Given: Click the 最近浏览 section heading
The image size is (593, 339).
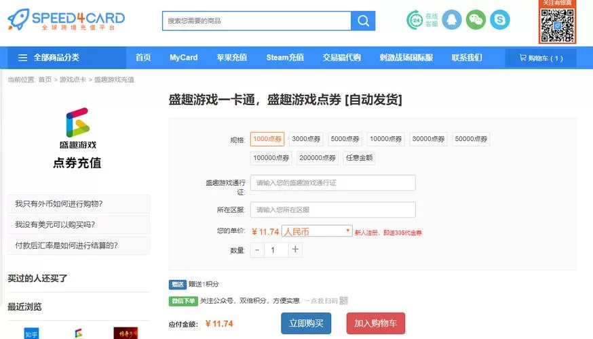Looking at the screenshot, I should click(x=24, y=307).
